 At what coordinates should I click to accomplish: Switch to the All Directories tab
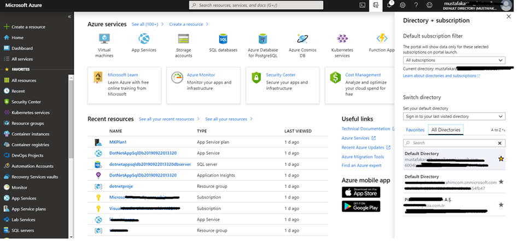click(x=446, y=130)
